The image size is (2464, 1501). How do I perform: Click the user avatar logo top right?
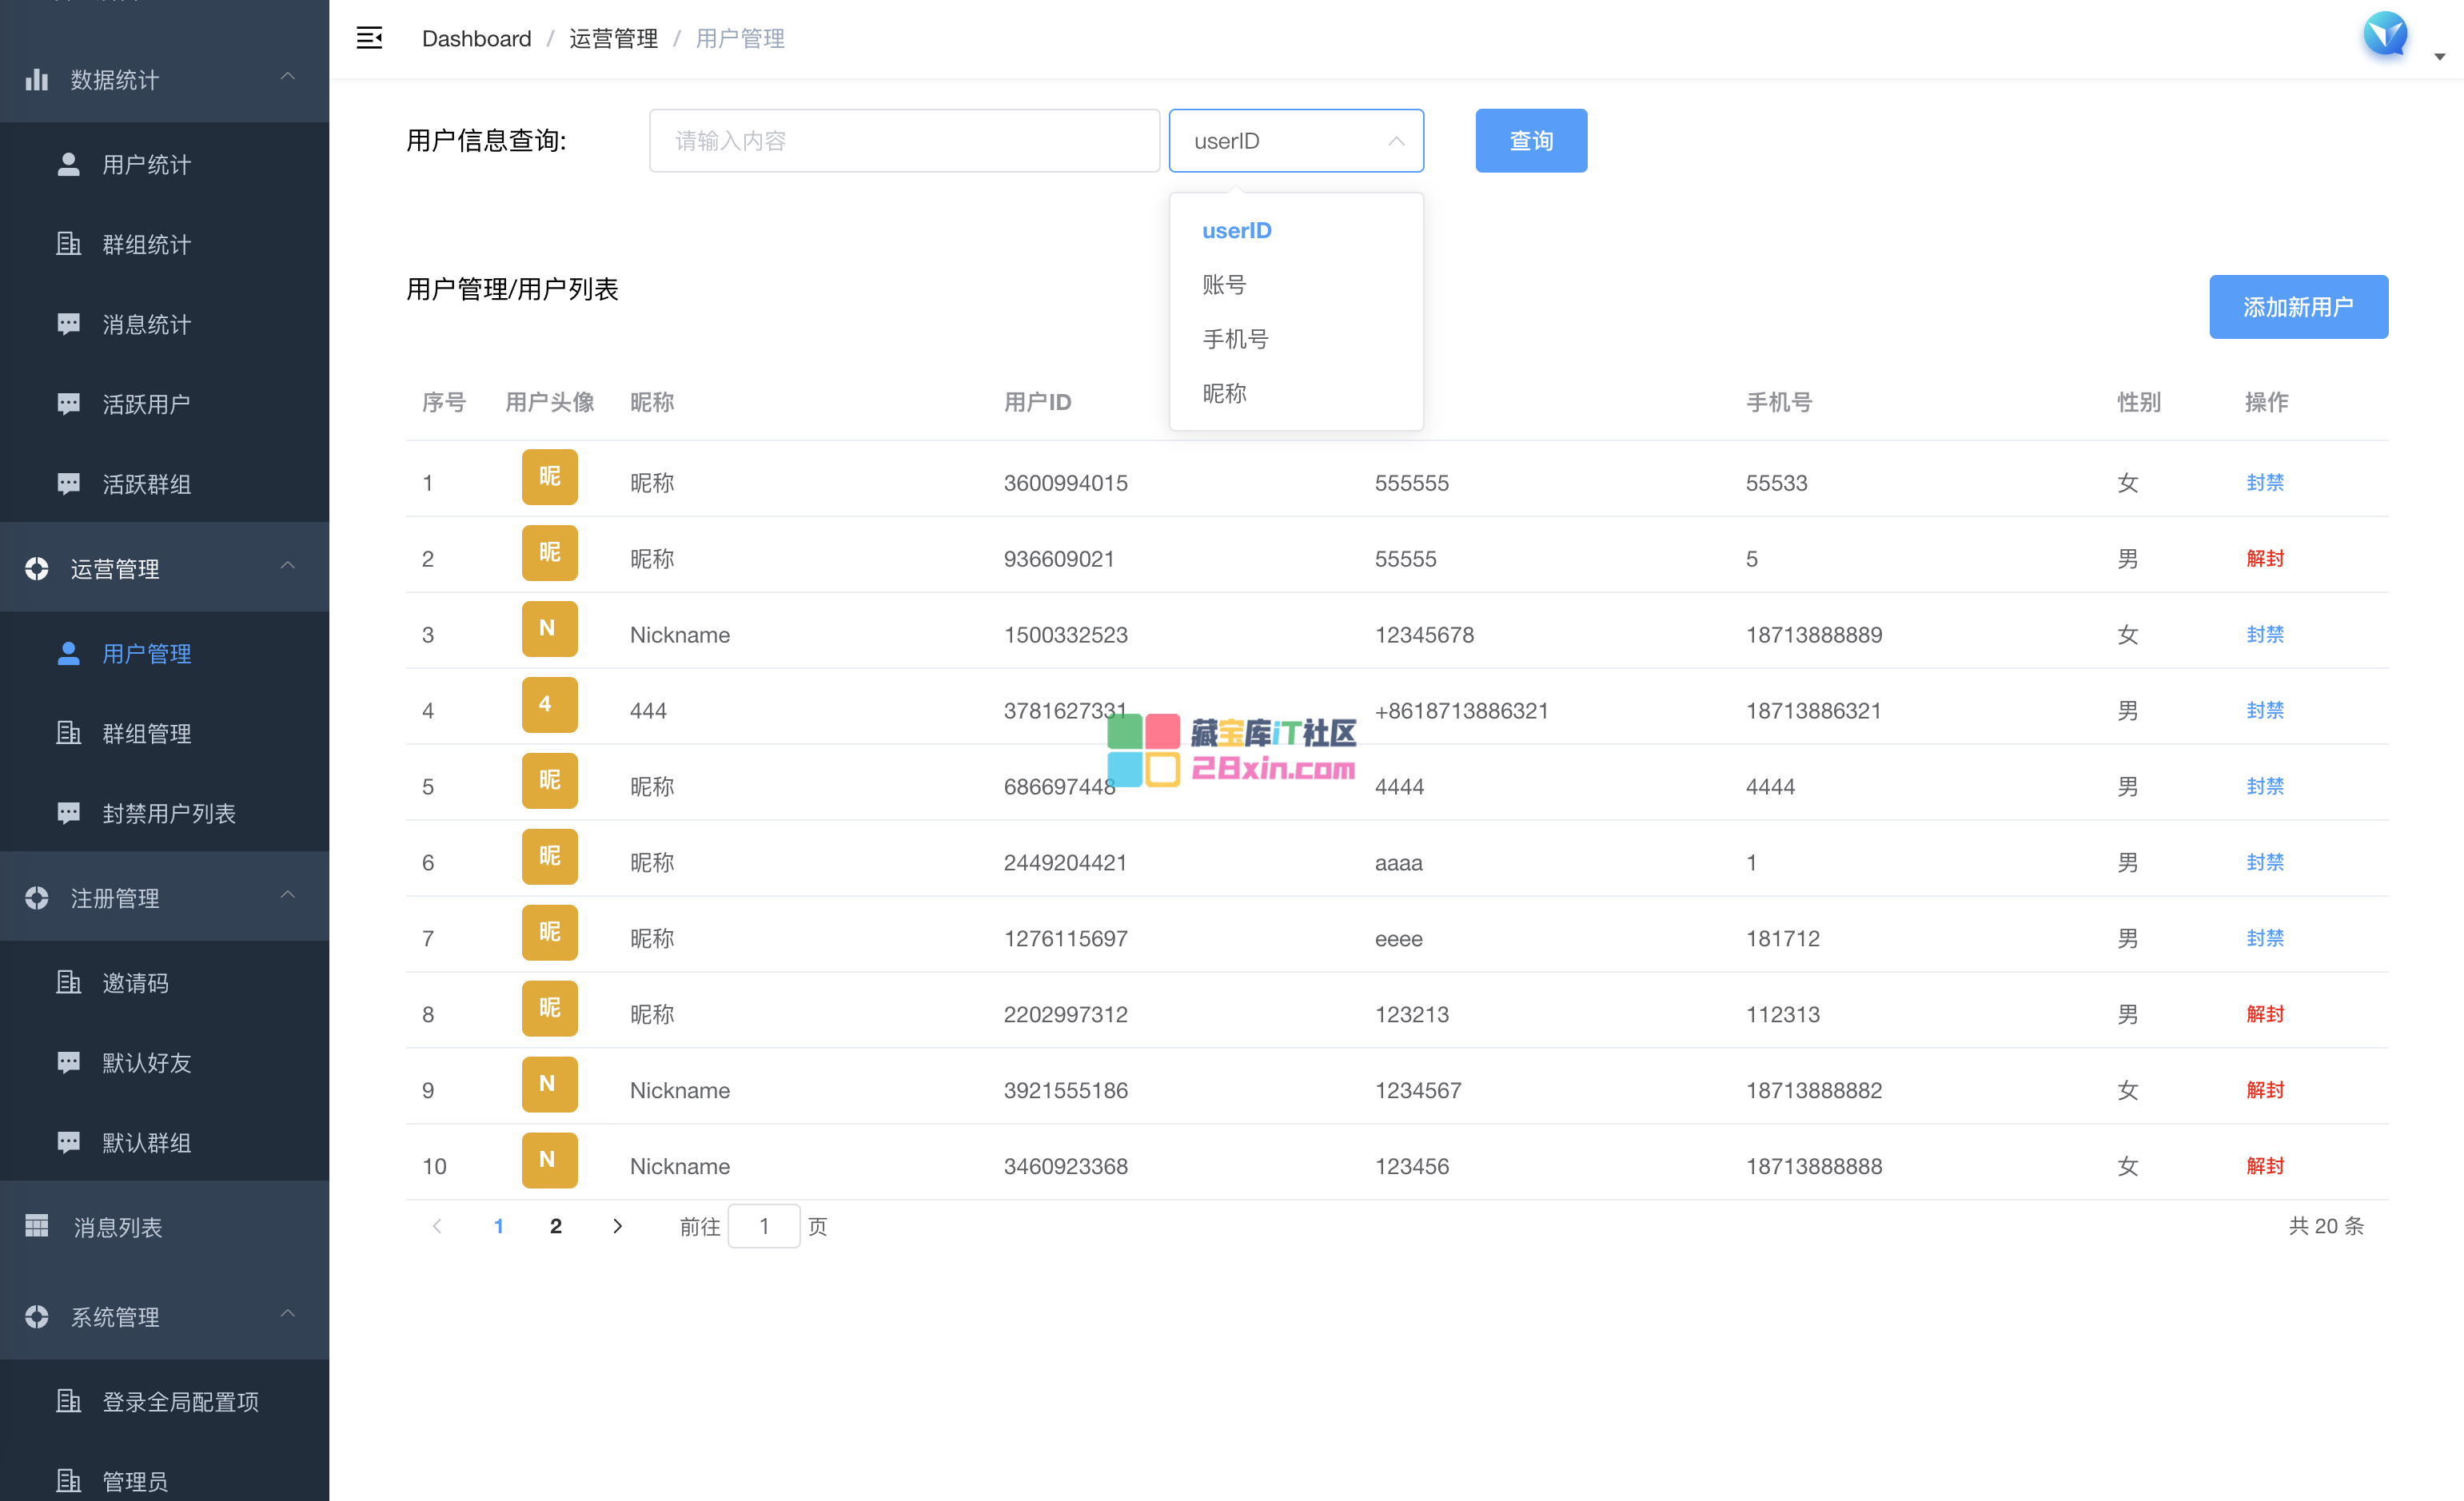2385,36
